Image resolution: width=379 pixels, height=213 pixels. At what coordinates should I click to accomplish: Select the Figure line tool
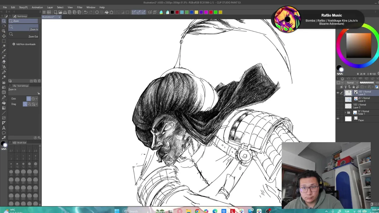tap(4, 113)
